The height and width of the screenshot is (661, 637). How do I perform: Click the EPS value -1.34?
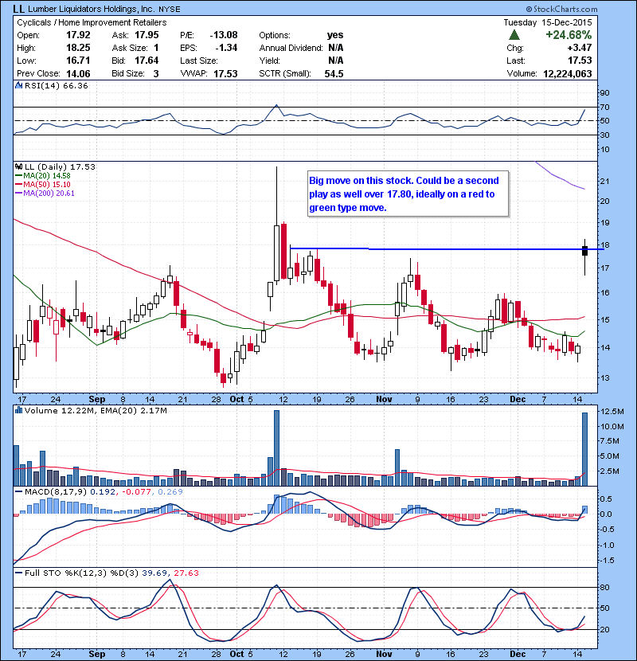pyautogui.click(x=226, y=48)
